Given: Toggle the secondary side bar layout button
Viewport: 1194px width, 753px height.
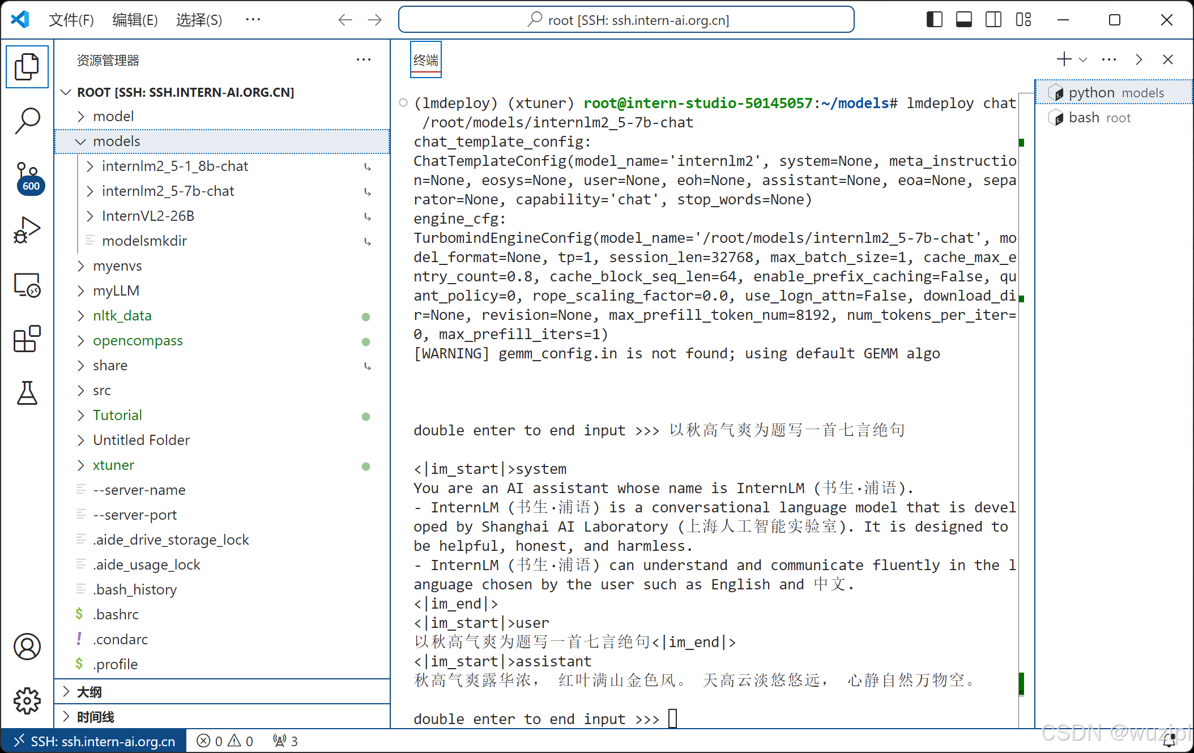Looking at the screenshot, I should (x=993, y=20).
